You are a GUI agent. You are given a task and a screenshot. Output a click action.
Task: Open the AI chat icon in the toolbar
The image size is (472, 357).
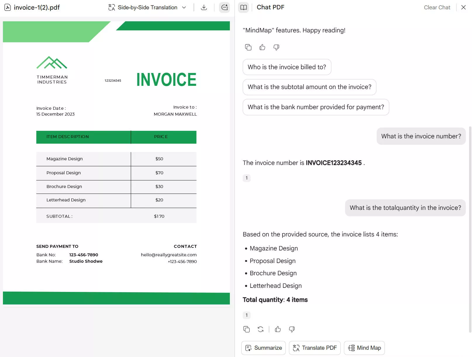[x=224, y=7]
